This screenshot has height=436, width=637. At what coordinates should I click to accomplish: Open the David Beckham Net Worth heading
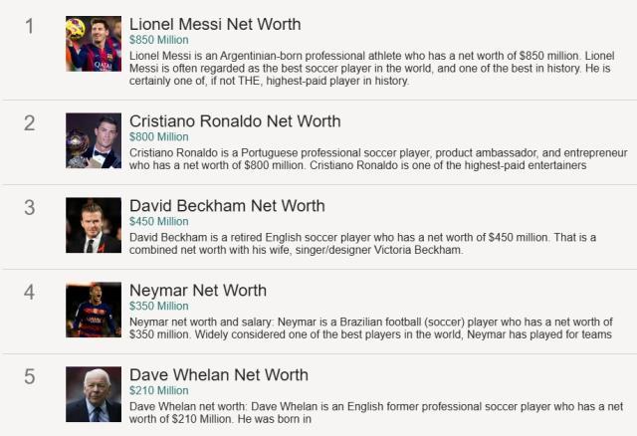click(x=227, y=206)
